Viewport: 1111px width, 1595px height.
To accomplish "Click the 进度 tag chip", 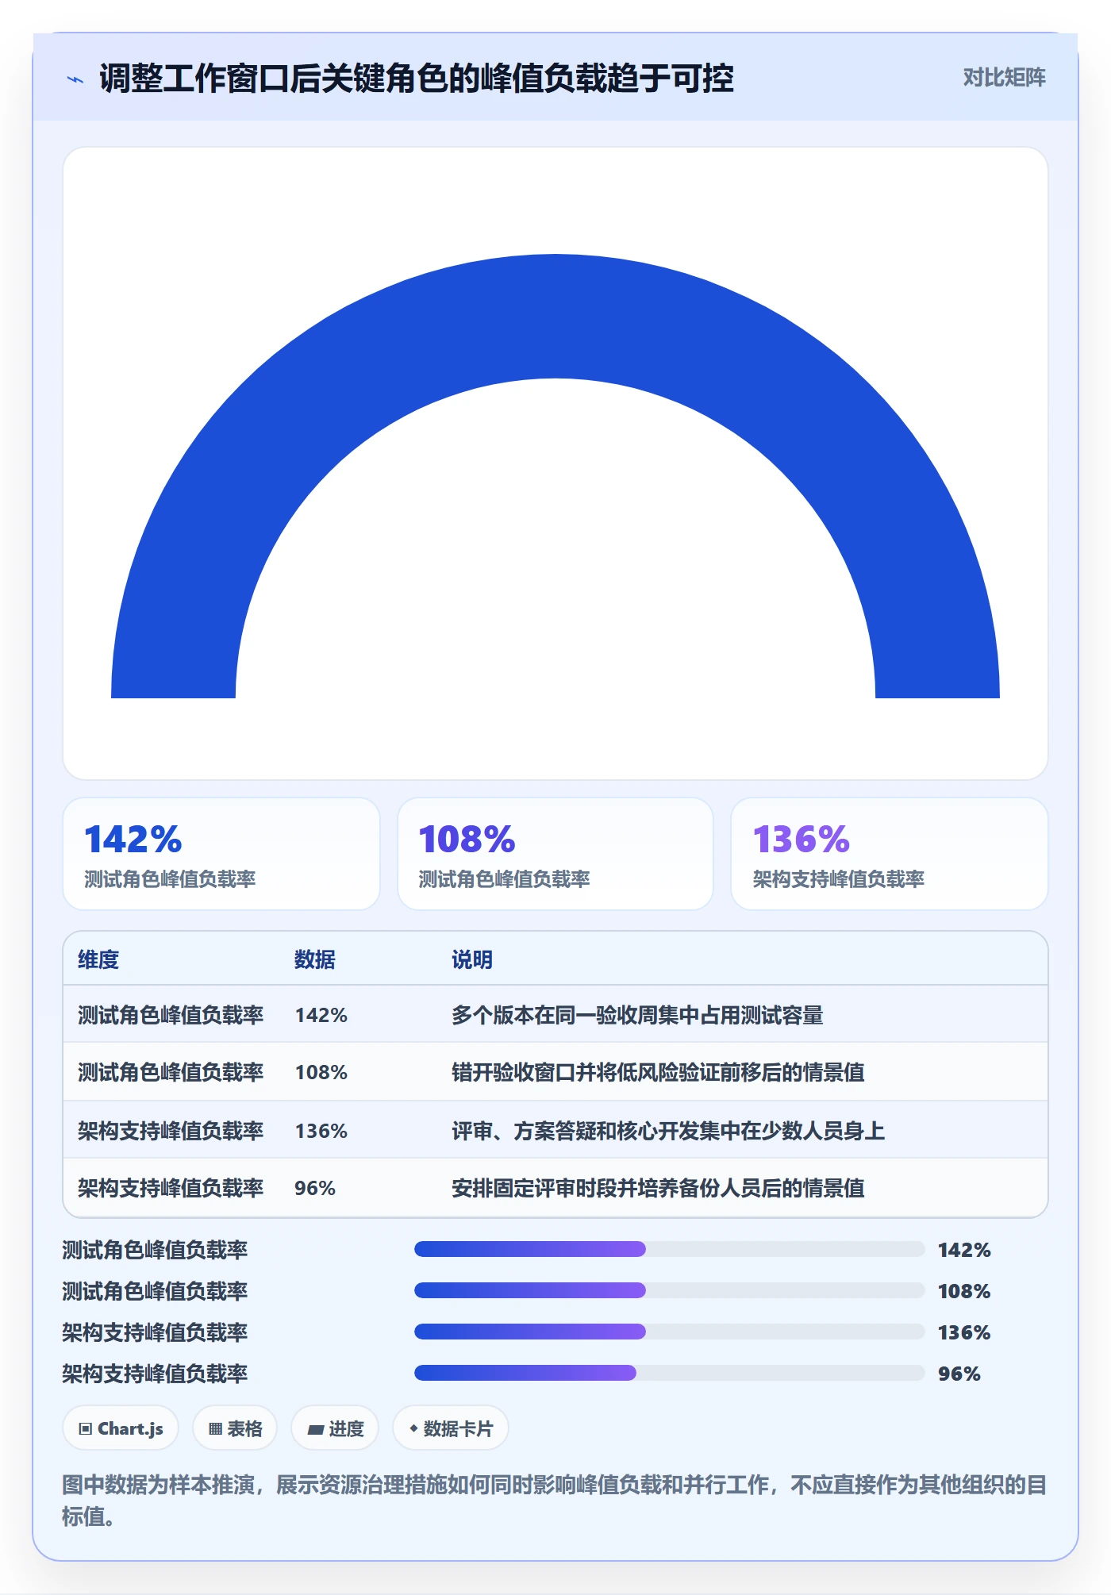I will (335, 1428).
